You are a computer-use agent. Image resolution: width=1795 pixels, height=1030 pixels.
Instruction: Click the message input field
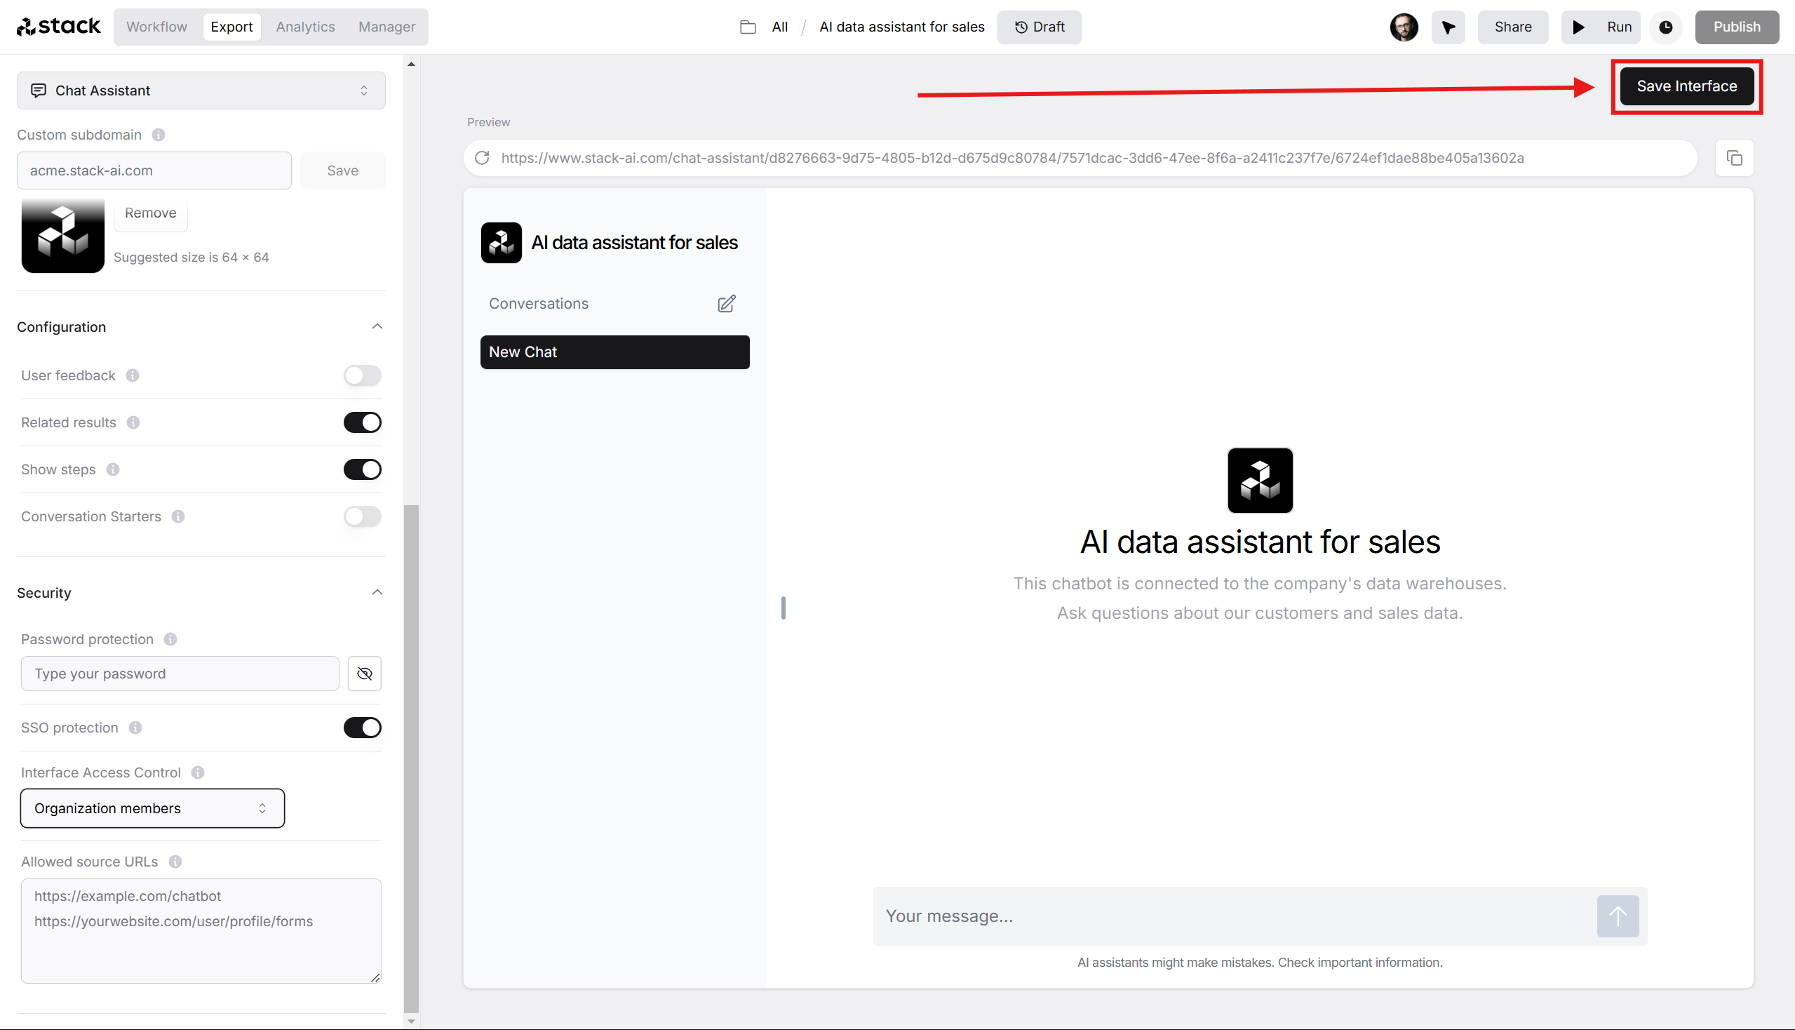pyautogui.click(x=1233, y=915)
